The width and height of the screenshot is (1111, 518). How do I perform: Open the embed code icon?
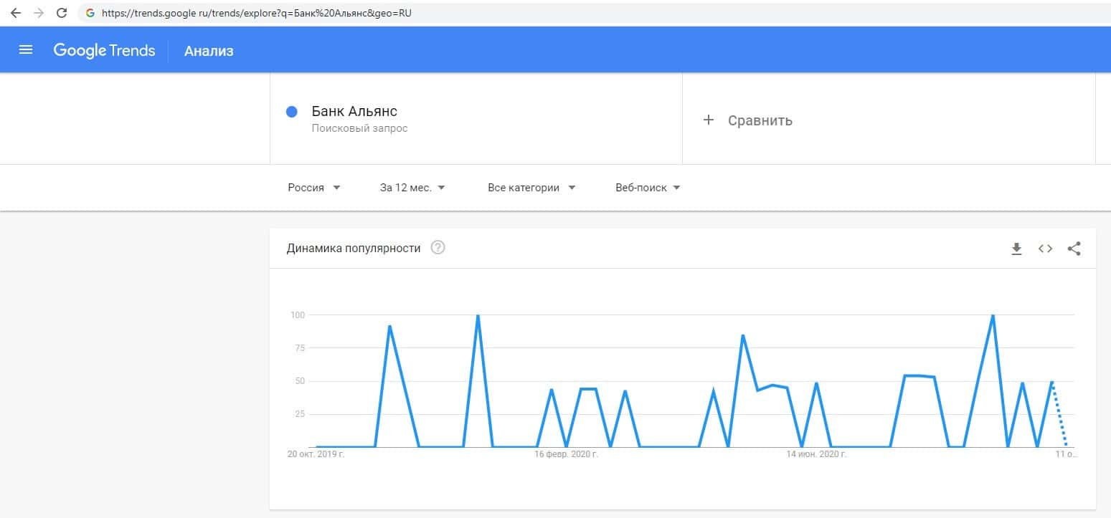coord(1045,249)
